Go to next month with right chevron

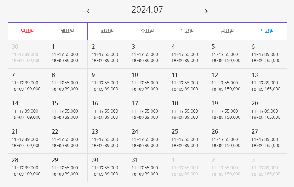tap(206, 11)
